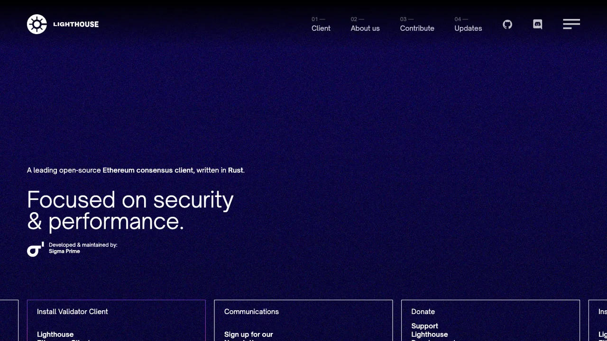Click the Sigma Prime name link
Image resolution: width=607 pixels, height=341 pixels.
coord(64,251)
